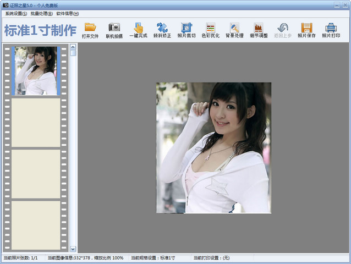Click the main photo preview in canvas

(214, 148)
